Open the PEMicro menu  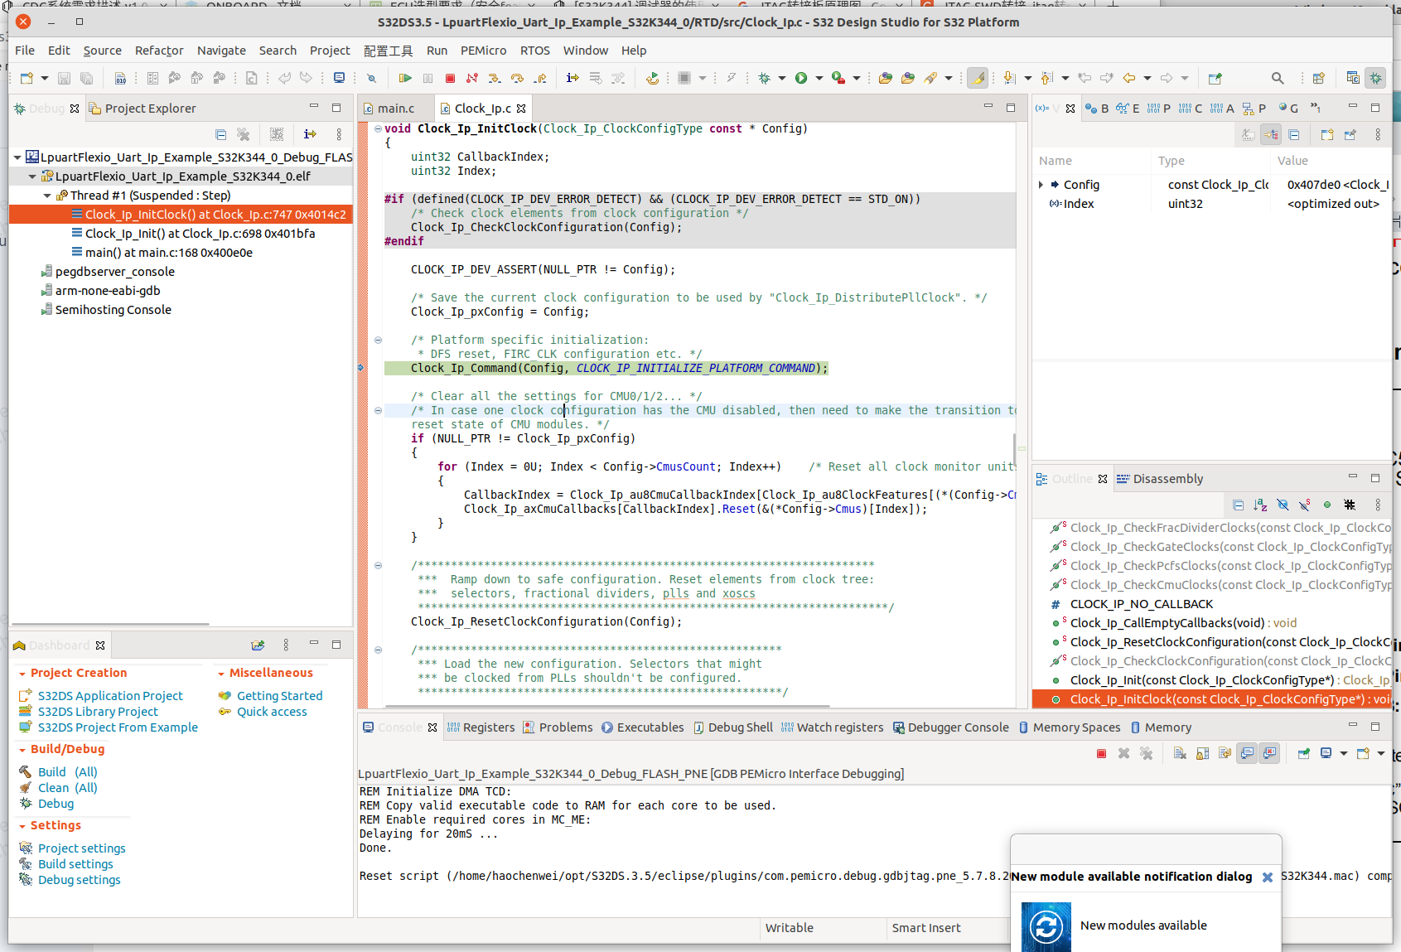pyautogui.click(x=483, y=51)
